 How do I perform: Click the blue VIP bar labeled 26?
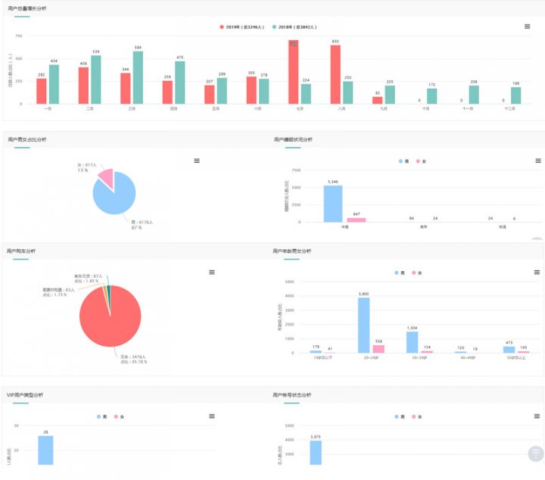45,450
